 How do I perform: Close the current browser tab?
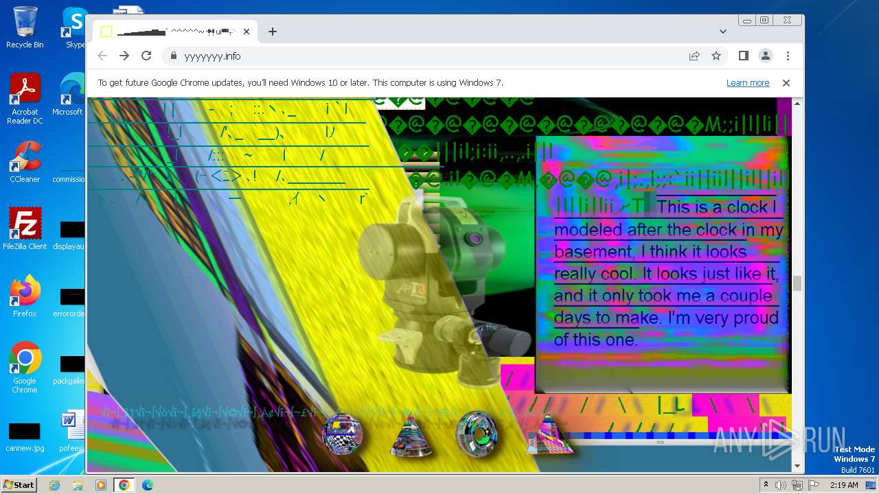pyautogui.click(x=247, y=32)
